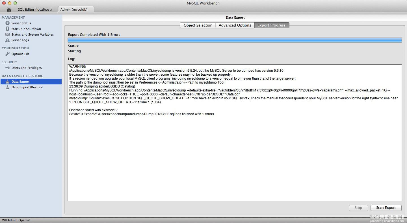Click the CONFIGURATION section header
Screen dimensions: 407x223
15,48
